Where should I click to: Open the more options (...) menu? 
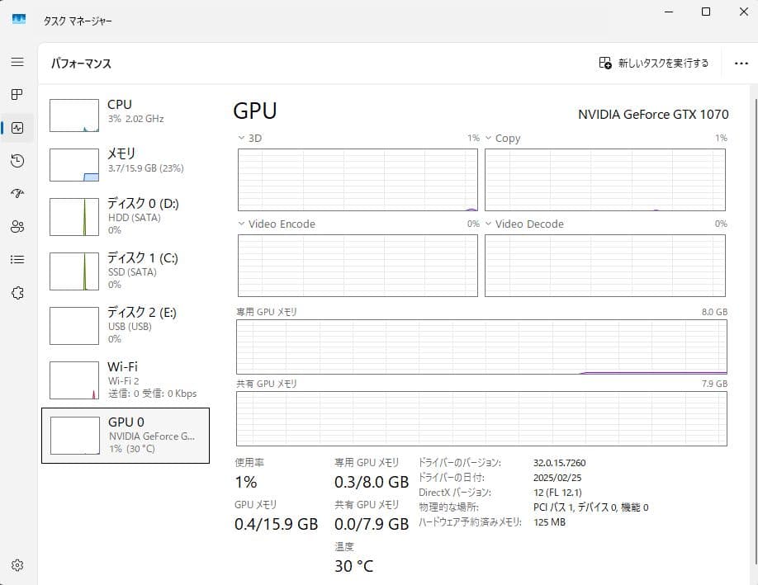click(x=741, y=63)
